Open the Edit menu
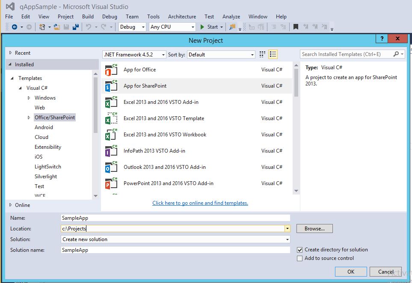 (x=26, y=17)
